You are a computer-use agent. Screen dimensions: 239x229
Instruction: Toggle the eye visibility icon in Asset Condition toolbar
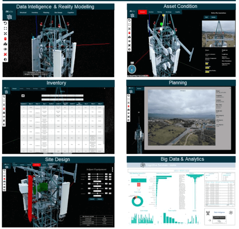129,41
